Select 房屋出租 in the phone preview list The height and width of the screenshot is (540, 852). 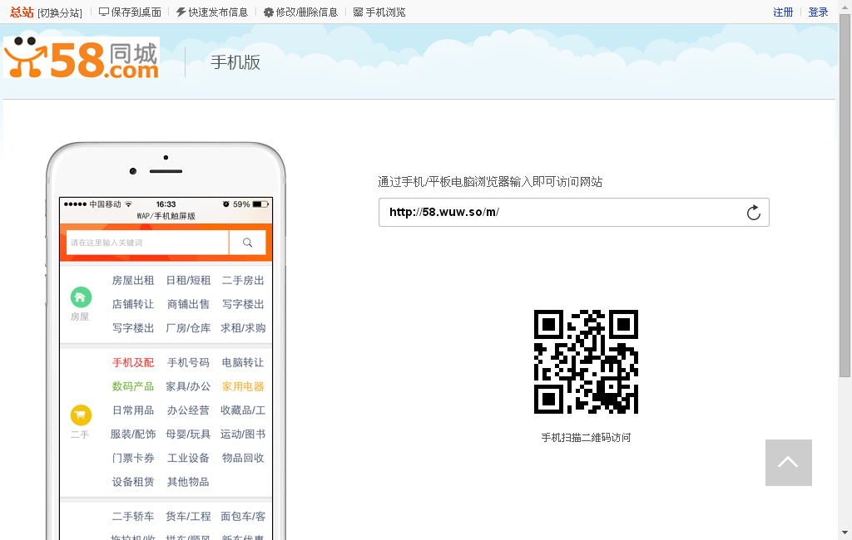tap(131, 280)
